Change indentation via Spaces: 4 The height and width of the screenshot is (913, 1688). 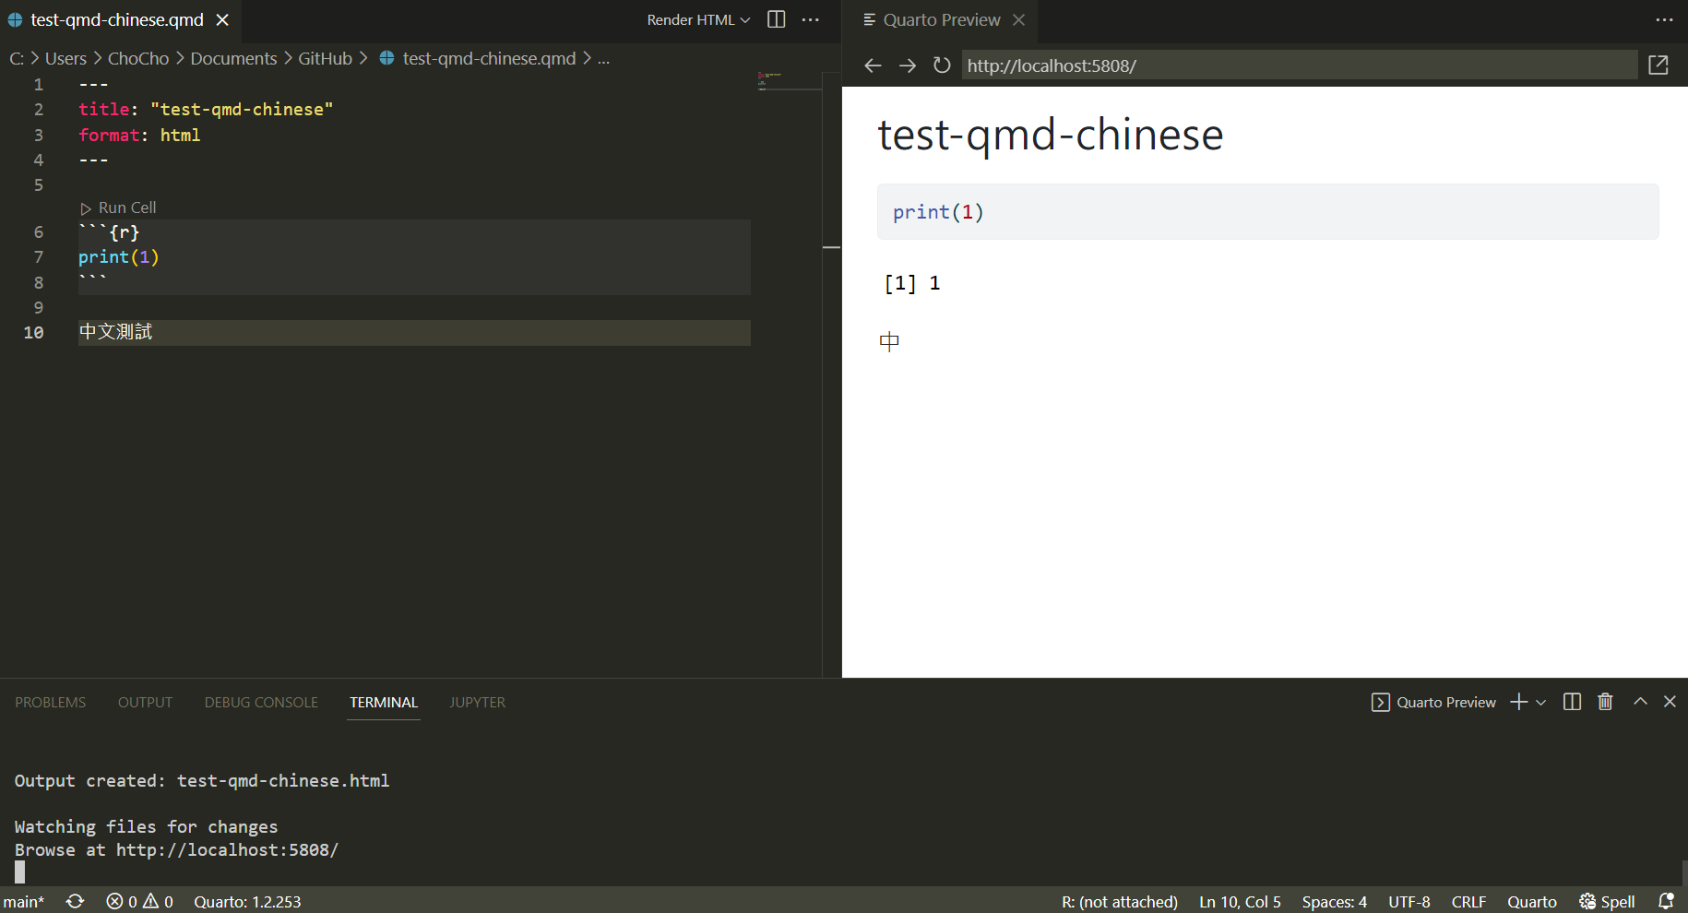pos(1334,901)
